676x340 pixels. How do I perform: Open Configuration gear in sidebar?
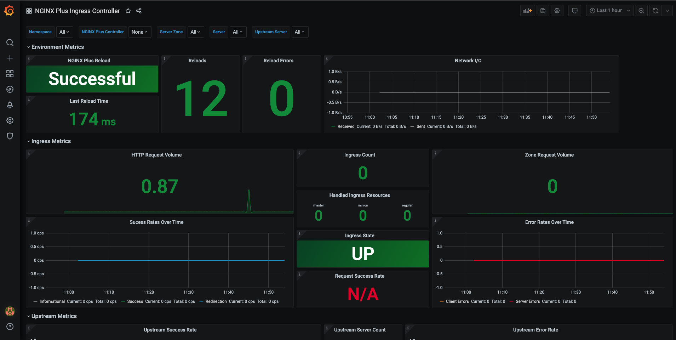[10, 120]
